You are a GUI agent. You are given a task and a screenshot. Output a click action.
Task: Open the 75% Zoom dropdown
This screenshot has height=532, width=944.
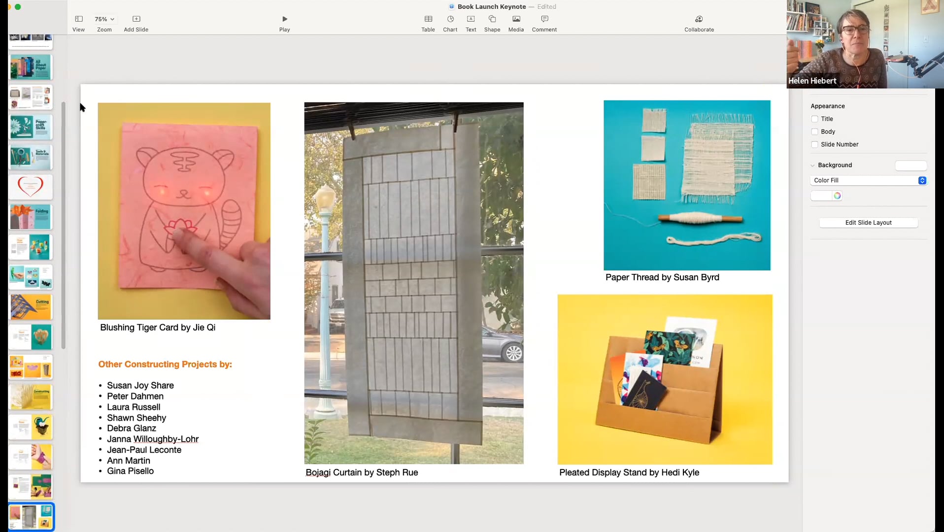click(104, 19)
